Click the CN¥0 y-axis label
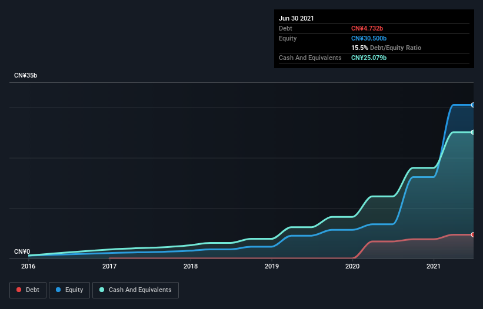 tap(22, 251)
